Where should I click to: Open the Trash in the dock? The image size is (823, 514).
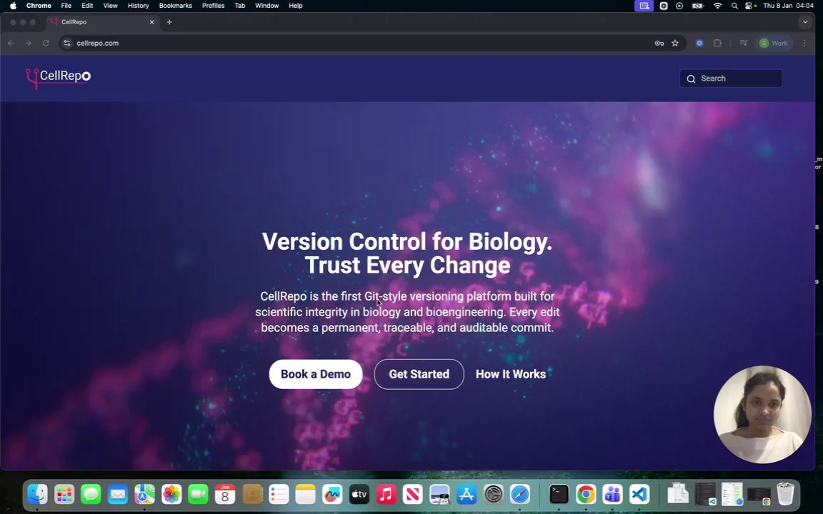[x=785, y=494]
